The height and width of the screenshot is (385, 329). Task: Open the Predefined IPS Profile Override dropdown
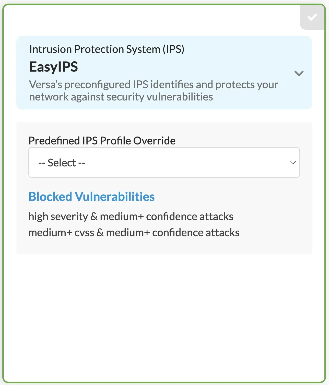point(164,162)
